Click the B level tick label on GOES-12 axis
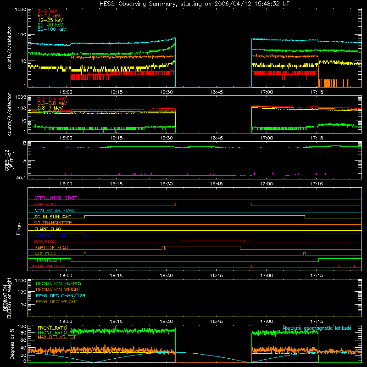Viewport: 367px width, 367px height. click(25, 143)
